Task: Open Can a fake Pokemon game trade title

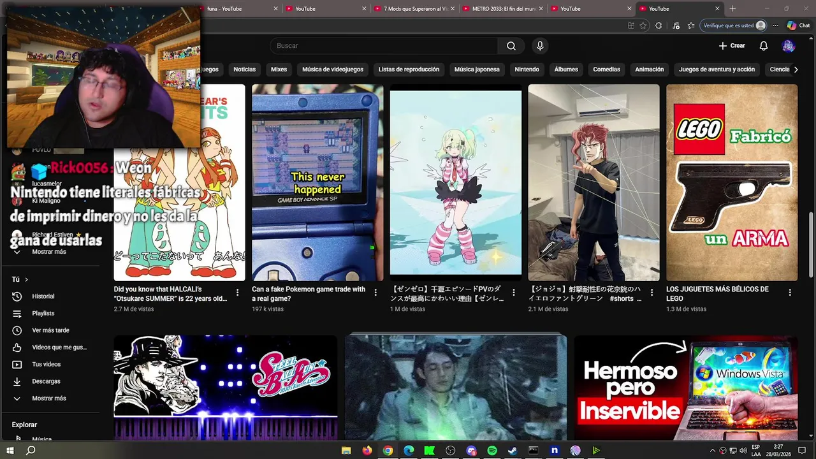Action: [309, 294]
